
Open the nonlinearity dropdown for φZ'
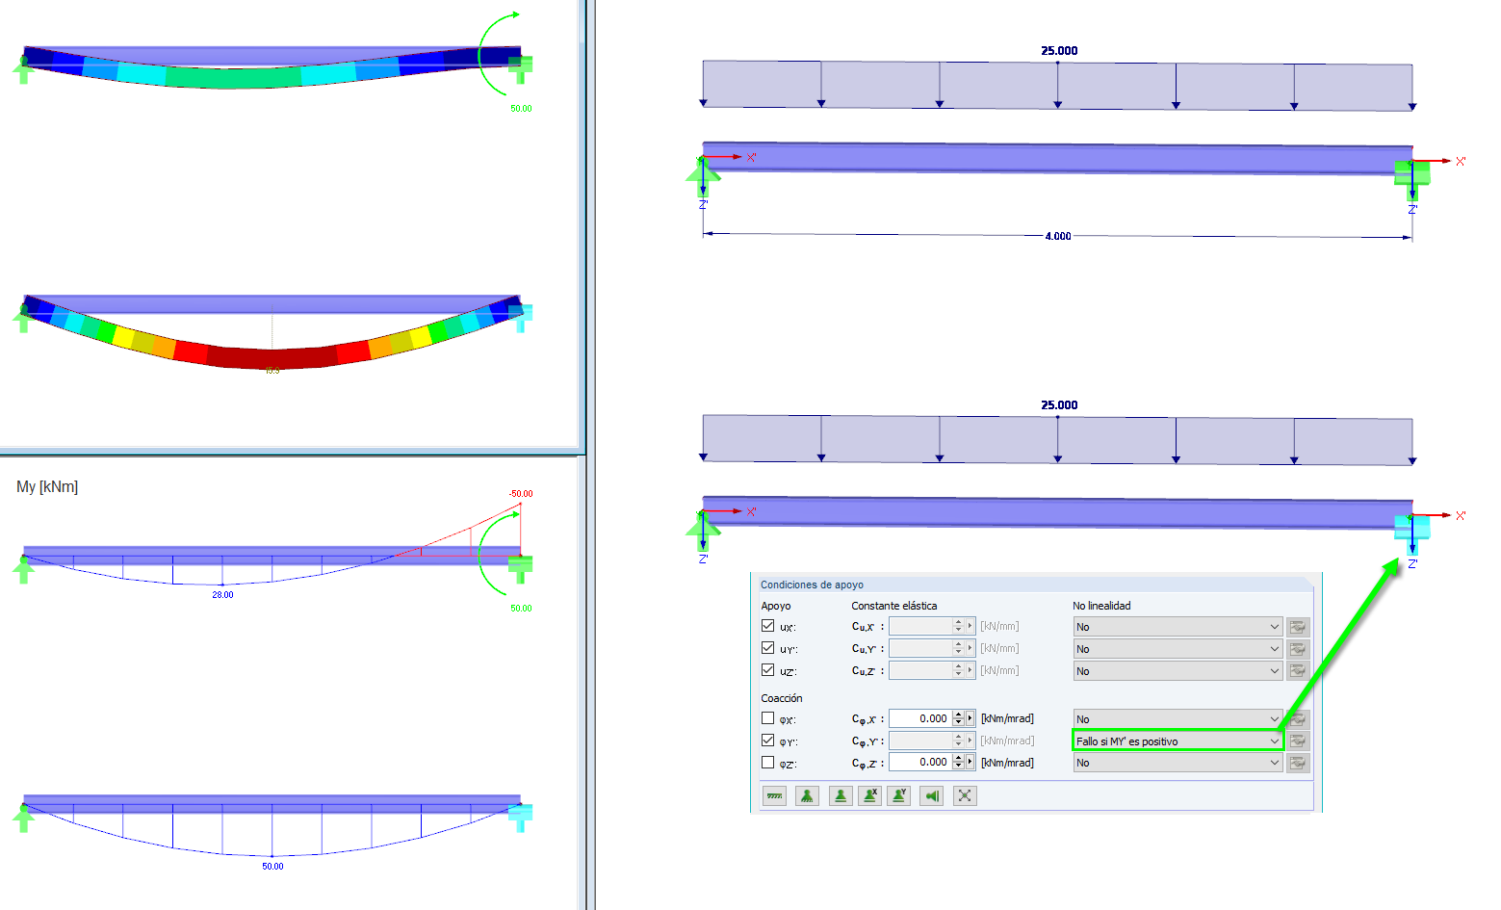tap(1178, 763)
